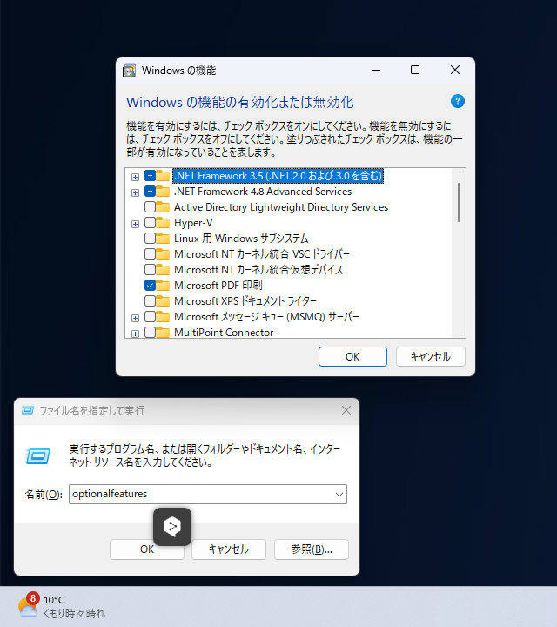Image resolution: width=557 pixels, height=627 pixels.
Task: Select the Hyper-V row label
Action: pos(193,223)
